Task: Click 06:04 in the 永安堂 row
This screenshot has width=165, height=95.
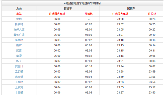Action: [88, 77]
